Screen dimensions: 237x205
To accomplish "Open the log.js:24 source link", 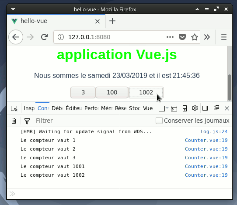I will (x=214, y=131).
